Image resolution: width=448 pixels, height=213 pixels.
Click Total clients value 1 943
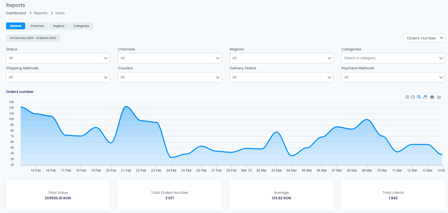[393, 198]
